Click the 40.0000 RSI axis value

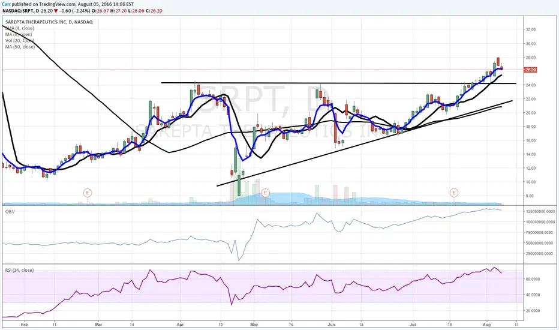tap(533, 295)
